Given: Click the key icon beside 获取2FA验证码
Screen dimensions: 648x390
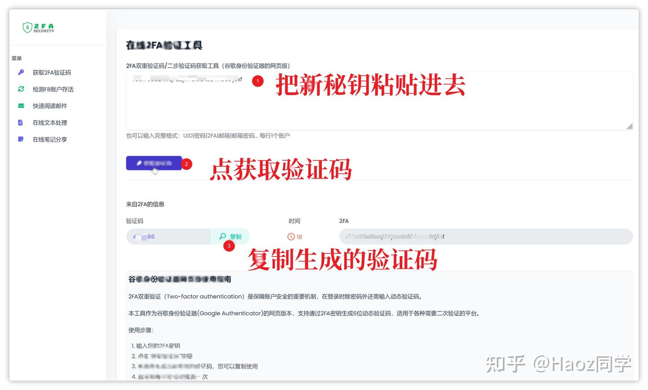Looking at the screenshot, I should click(x=21, y=72).
